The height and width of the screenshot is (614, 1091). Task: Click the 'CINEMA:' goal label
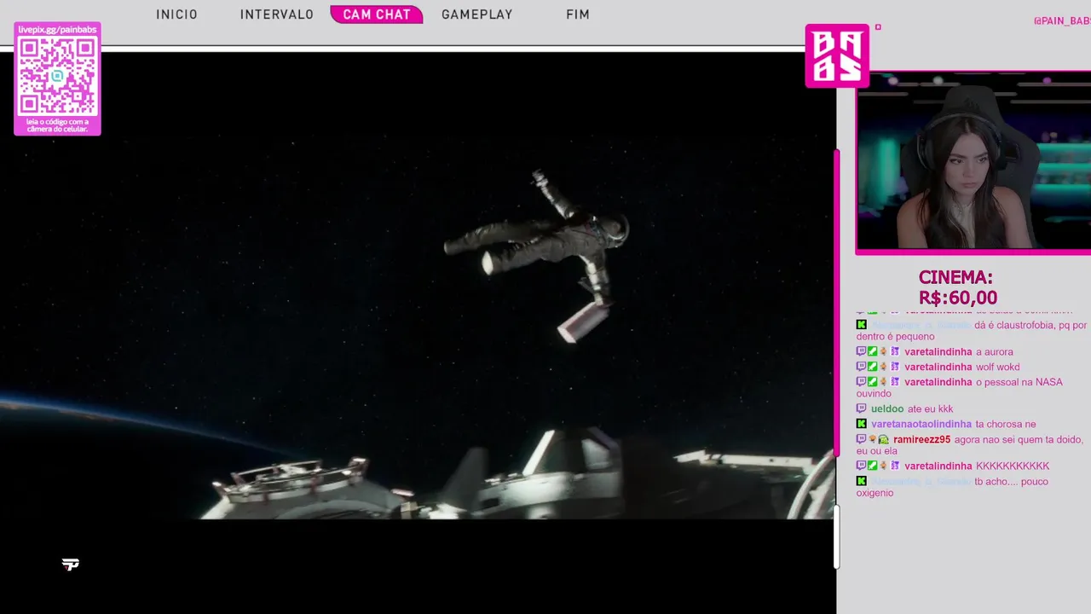955,278
